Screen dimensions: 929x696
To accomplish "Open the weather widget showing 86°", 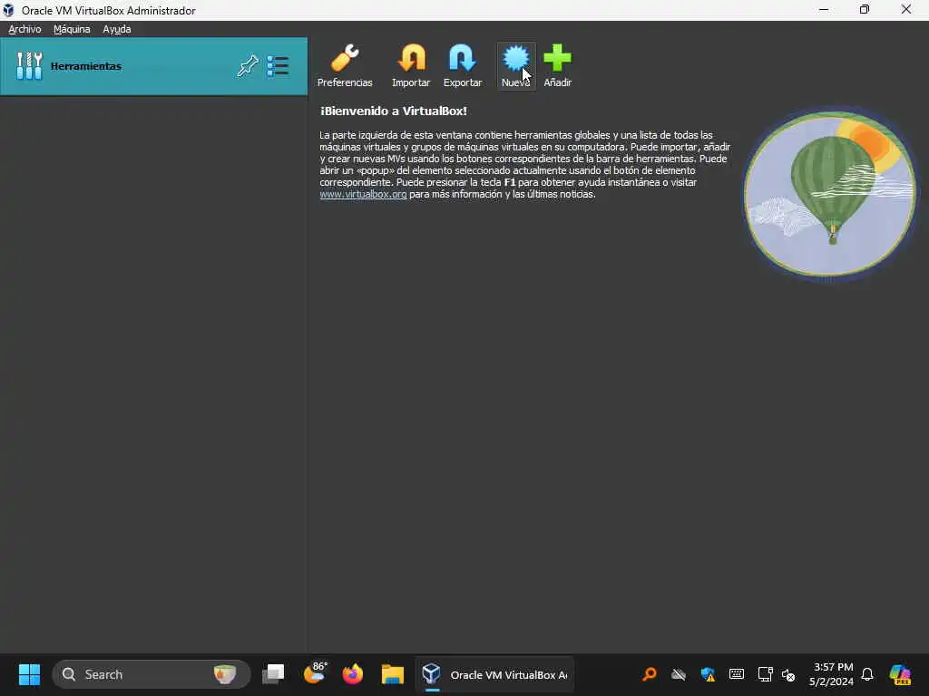I will tap(315, 674).
